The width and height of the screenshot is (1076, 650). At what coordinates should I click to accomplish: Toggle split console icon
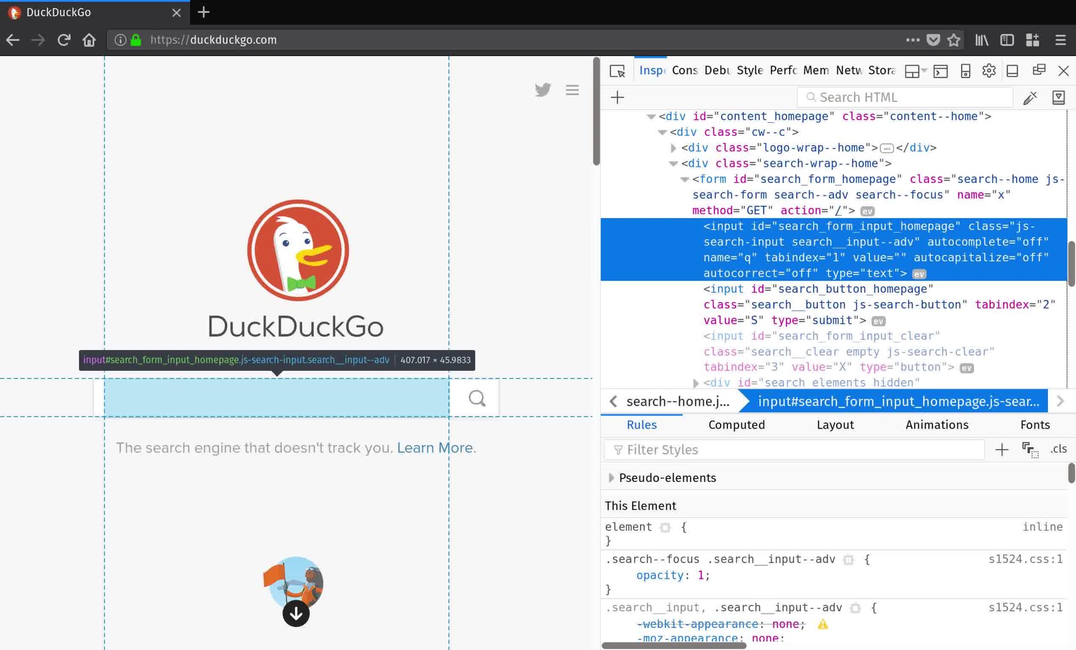[940, 71]
